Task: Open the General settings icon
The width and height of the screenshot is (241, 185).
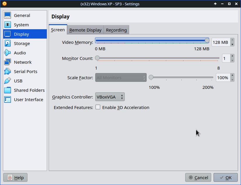Action: pyautogui.click(x=8, y=15)
